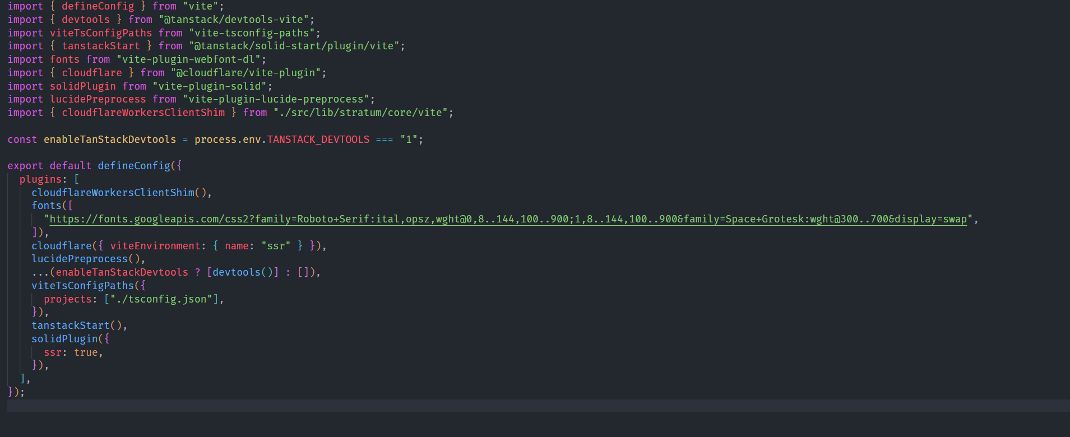Viewport: 1070px width, 437px height.
Task: Click the lucidePreprocess() call in plugins
Action: pos(86,259)
